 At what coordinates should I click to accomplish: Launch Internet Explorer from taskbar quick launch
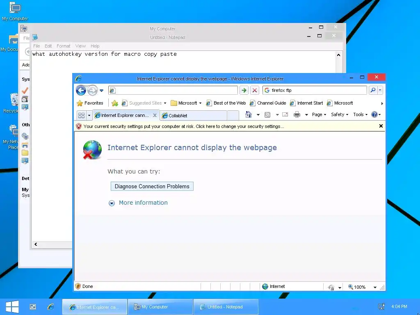50,307
